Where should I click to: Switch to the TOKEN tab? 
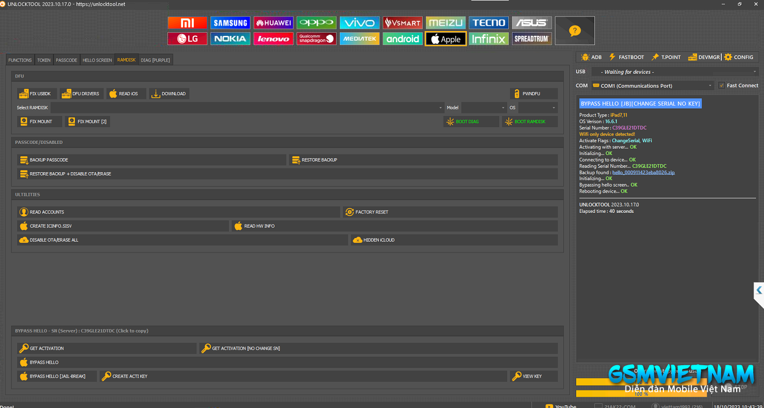click(44, 60)
